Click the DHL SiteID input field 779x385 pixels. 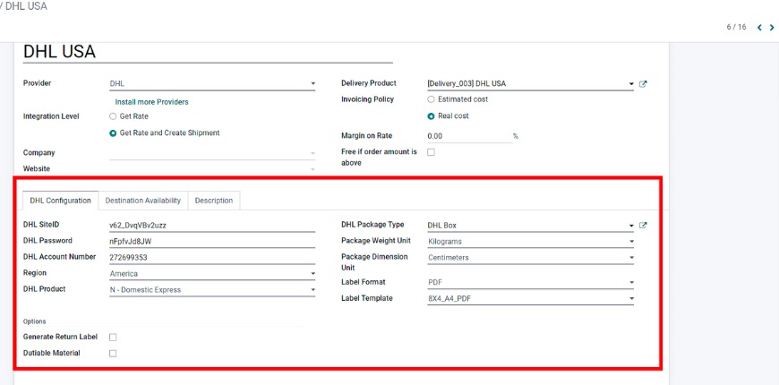coord(211,226)
